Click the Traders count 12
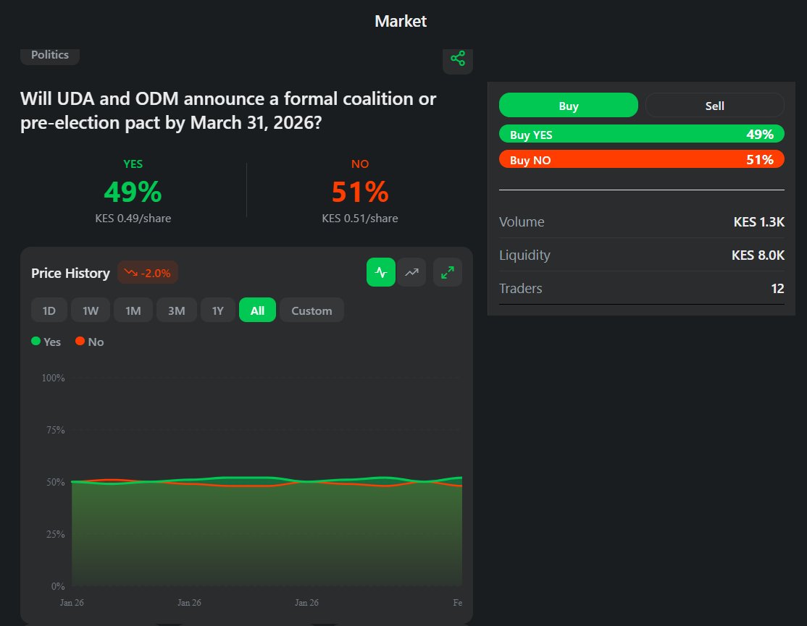The width and height of the screenshot is (807, 626). [x=778, y=288]
